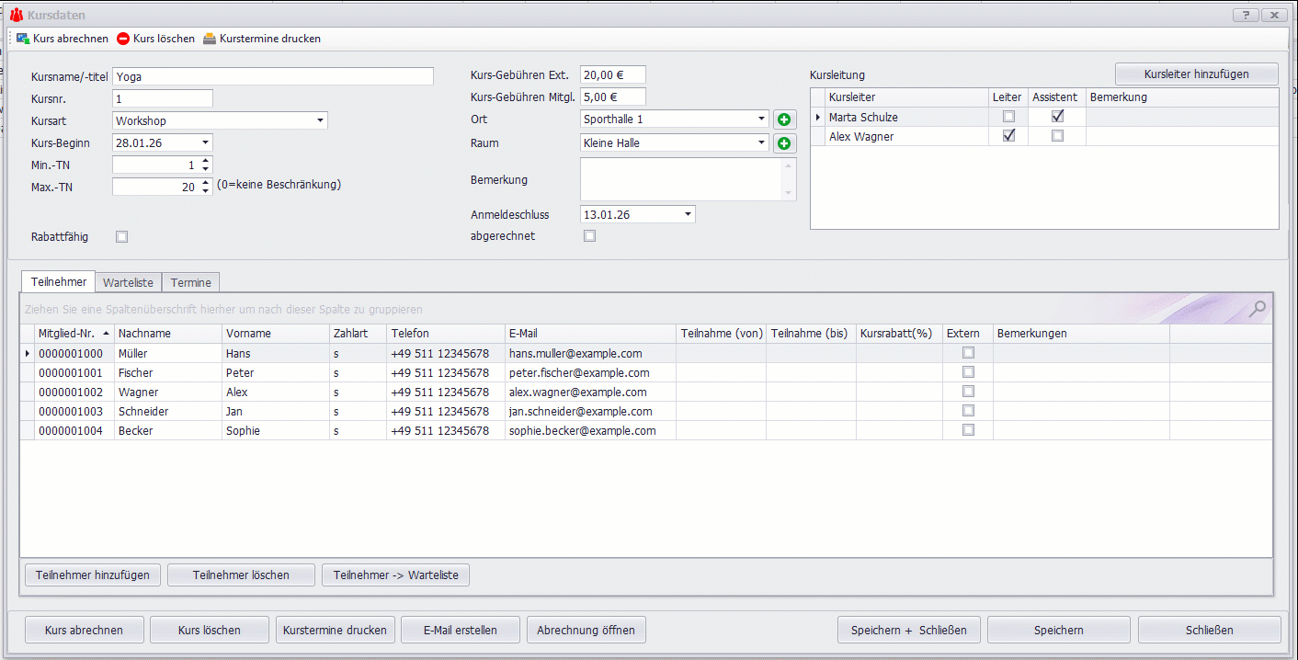Click the magnifier search icon in participant grid

(1258, 309)
